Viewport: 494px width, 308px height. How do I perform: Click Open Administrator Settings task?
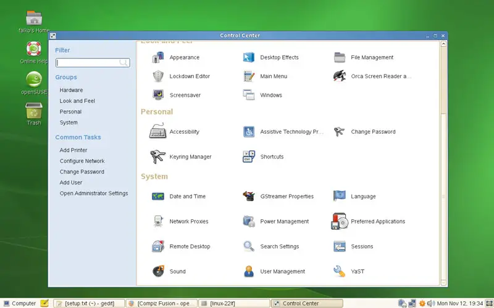[x=94, y=193]
